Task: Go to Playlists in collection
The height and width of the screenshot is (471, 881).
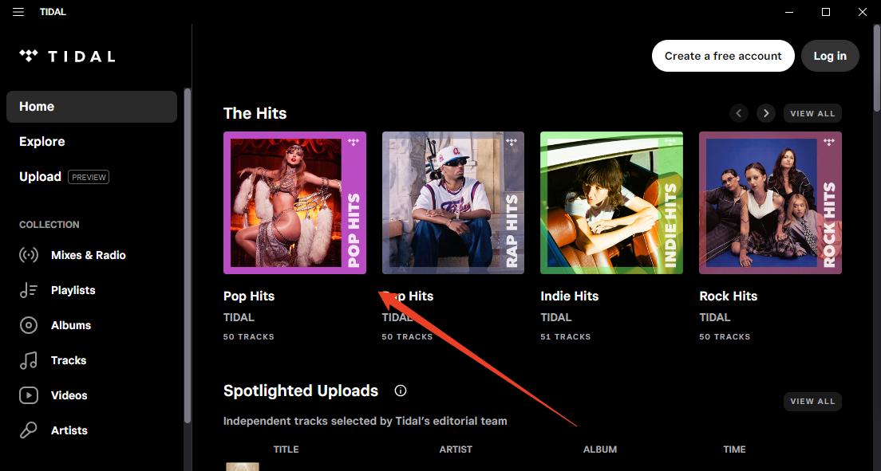Action: click(73, 290)
